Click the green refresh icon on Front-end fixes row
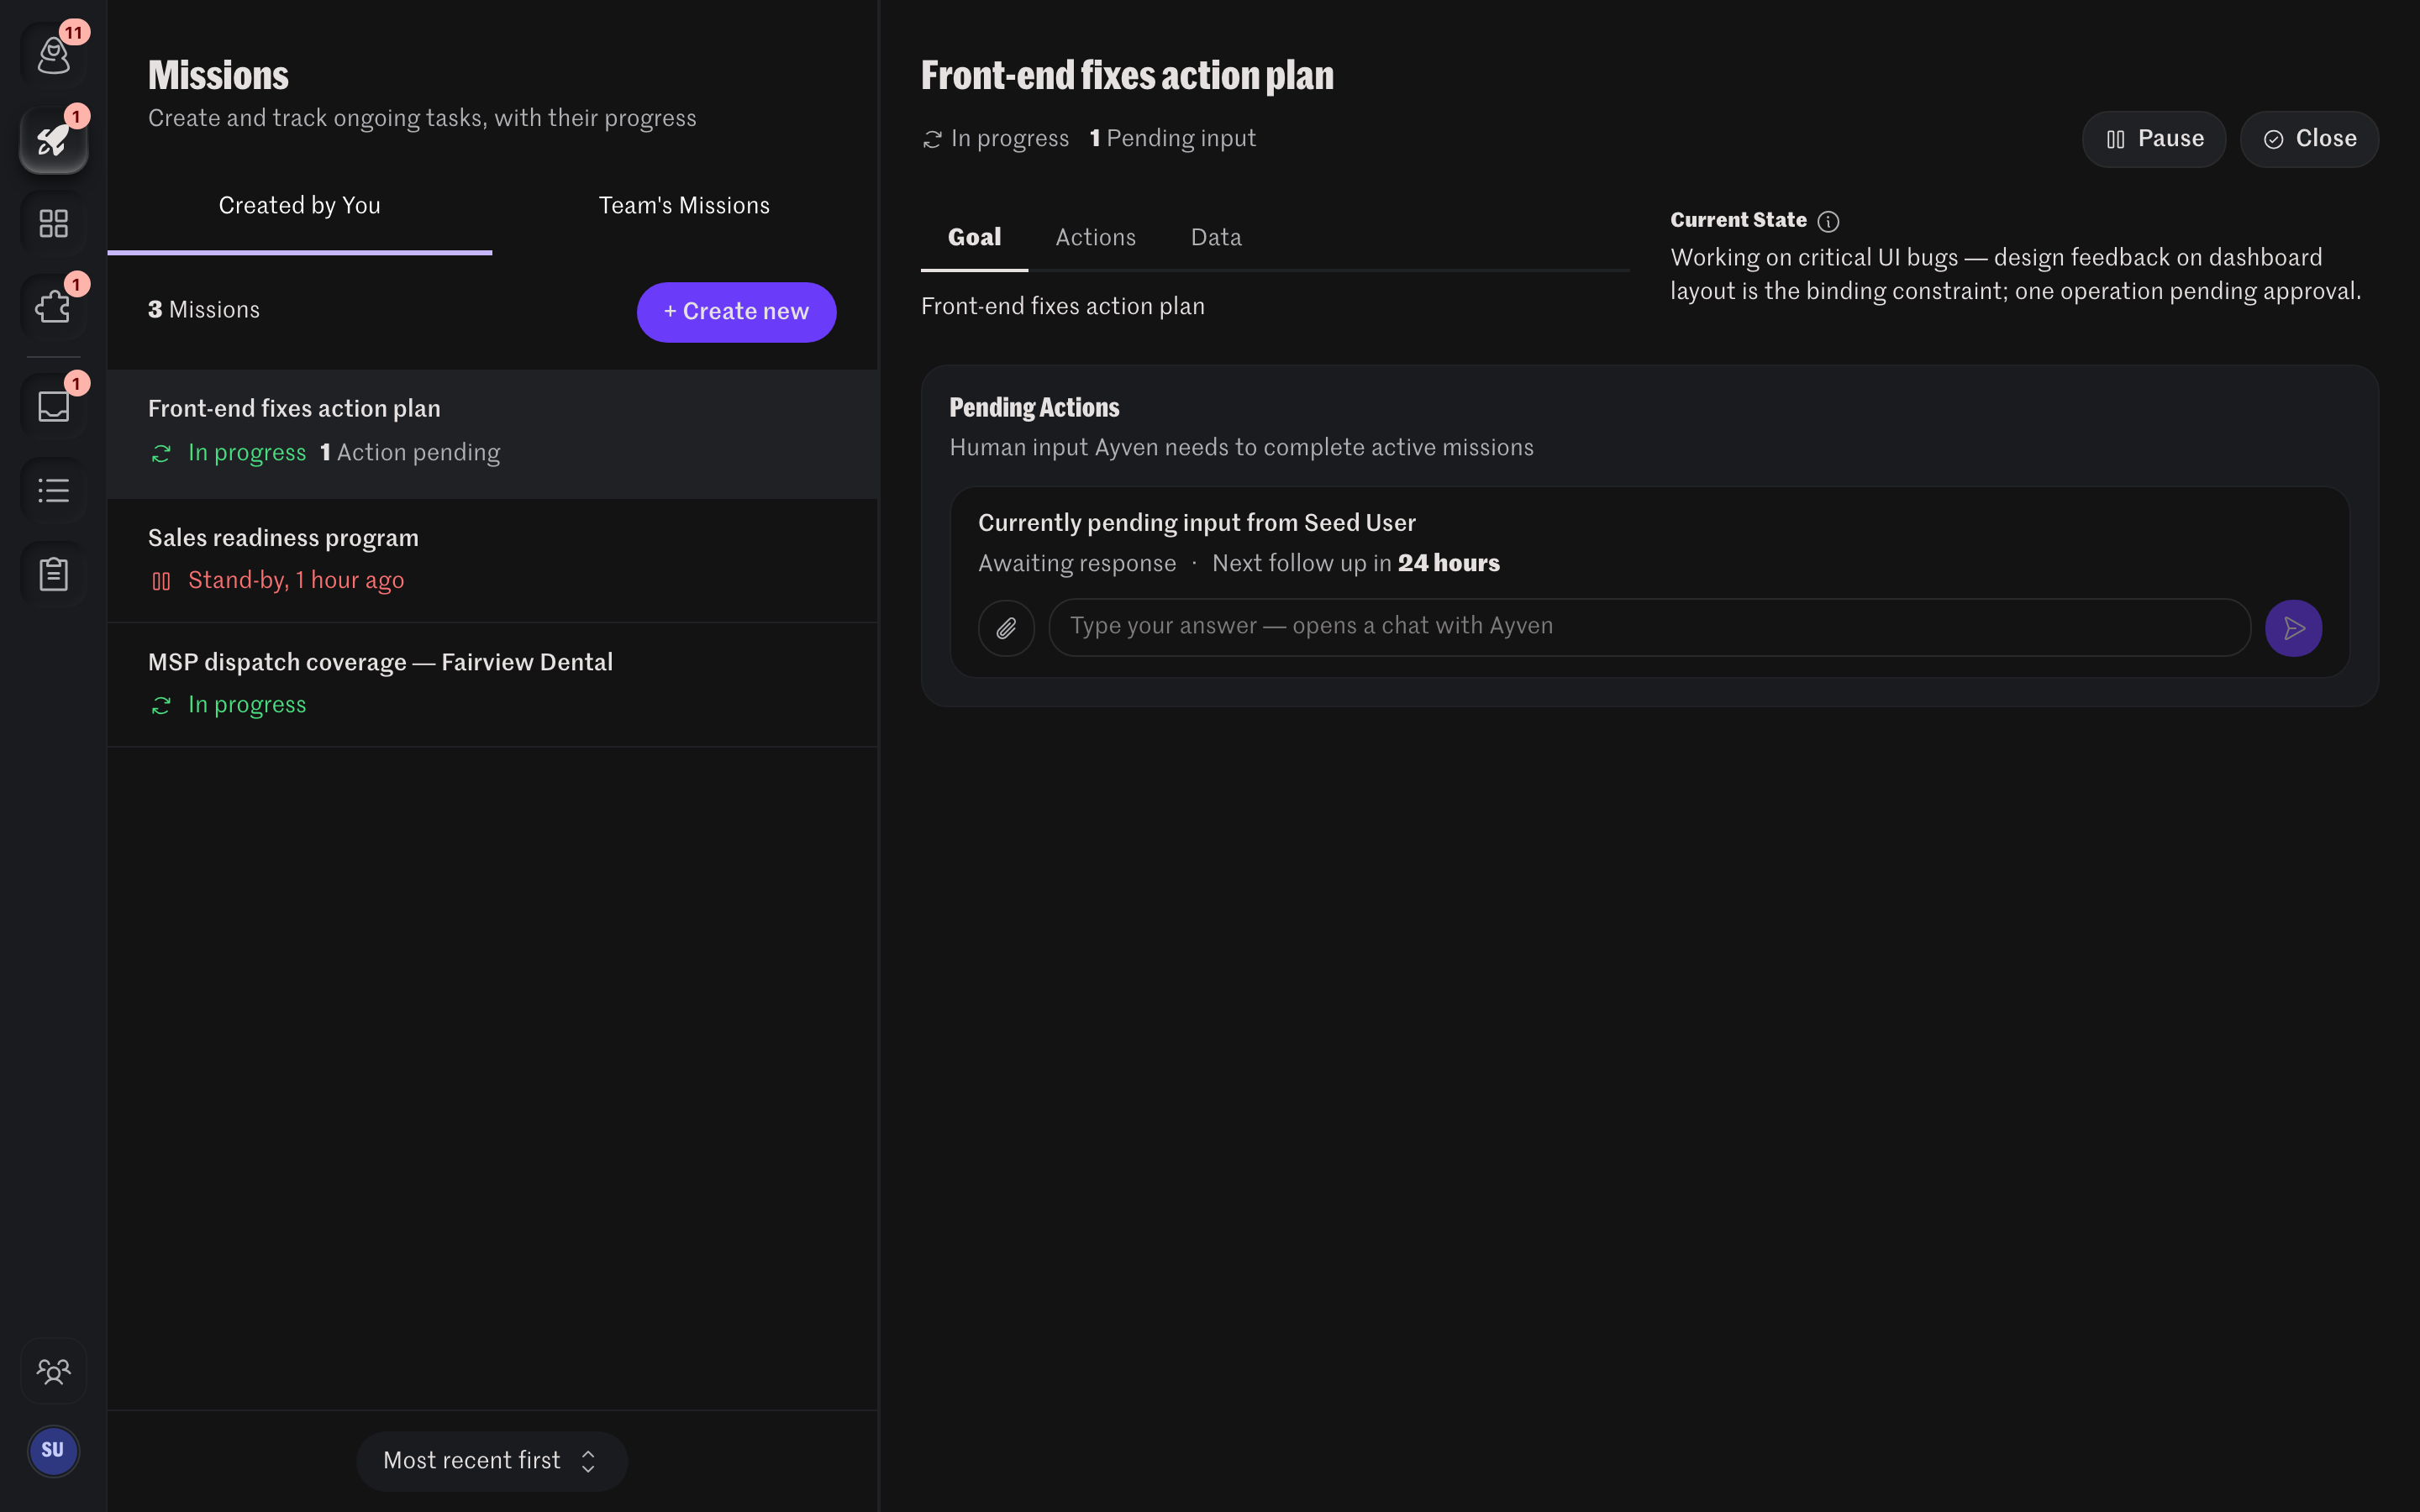2420x1512 pixels. [161, 454]
